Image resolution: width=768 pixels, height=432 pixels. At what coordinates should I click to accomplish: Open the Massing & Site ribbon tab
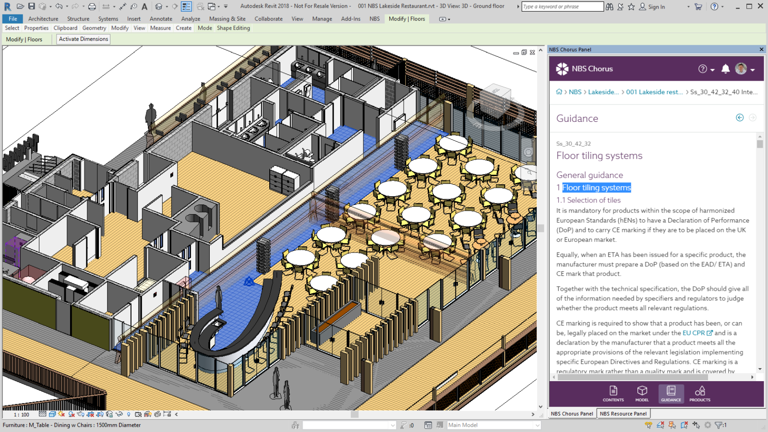[x=228, y=19]
